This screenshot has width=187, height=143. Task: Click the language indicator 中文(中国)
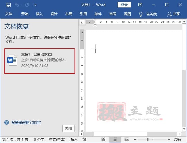[57, 140]
